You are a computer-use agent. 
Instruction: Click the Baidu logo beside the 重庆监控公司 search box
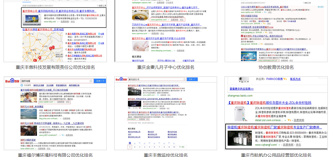121,79
